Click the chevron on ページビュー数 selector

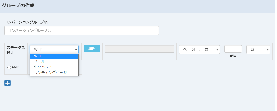217,49
